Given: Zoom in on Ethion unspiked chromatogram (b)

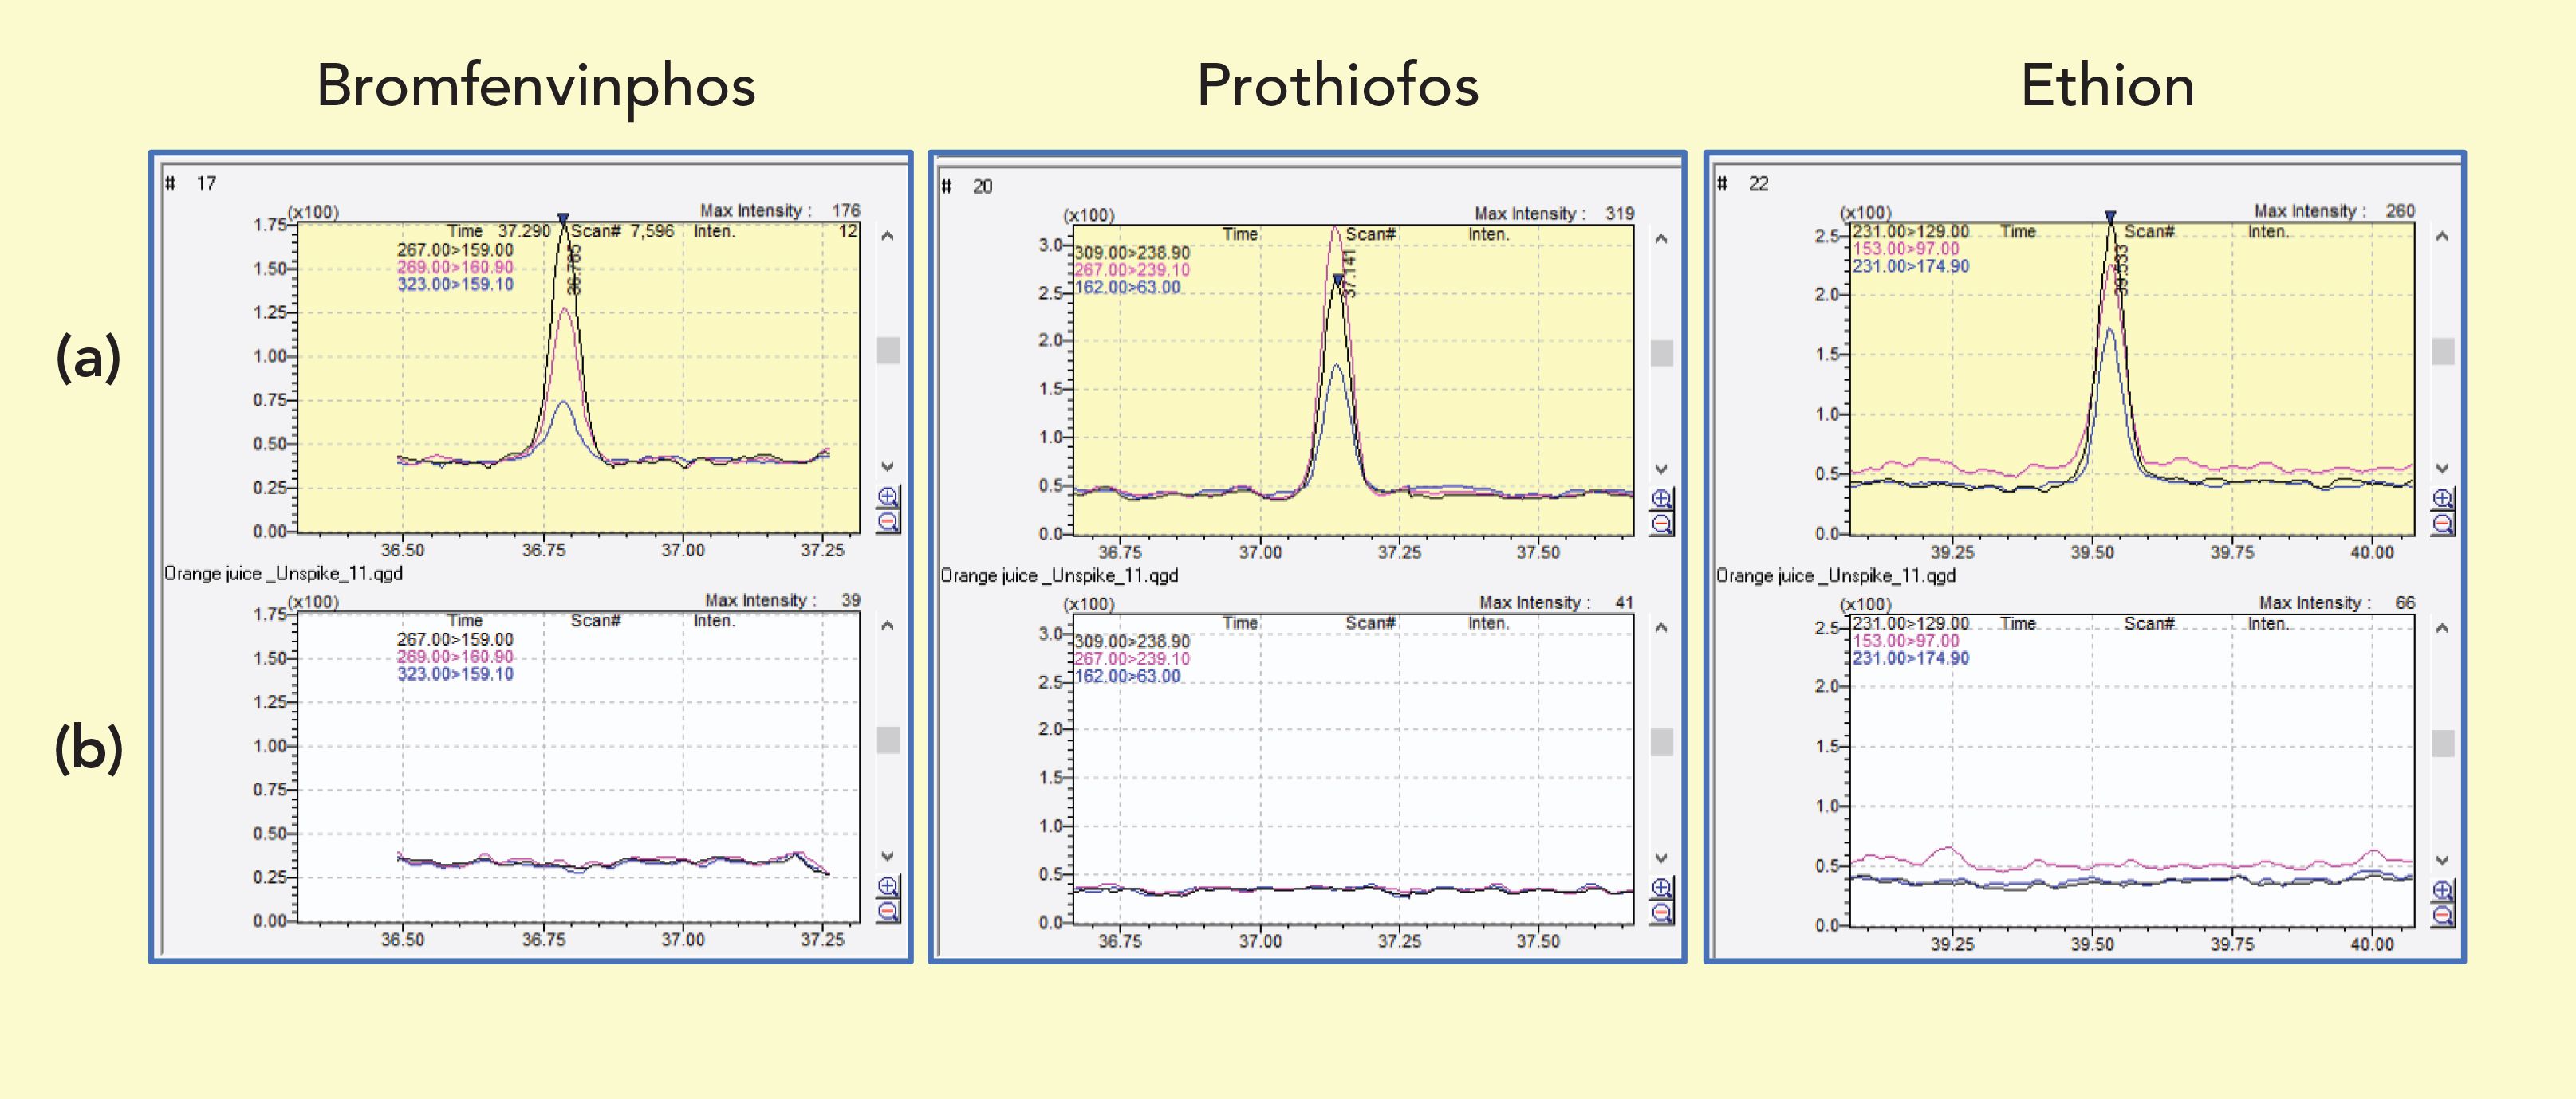Looking at the screenshot, I should pos(2442,890).
